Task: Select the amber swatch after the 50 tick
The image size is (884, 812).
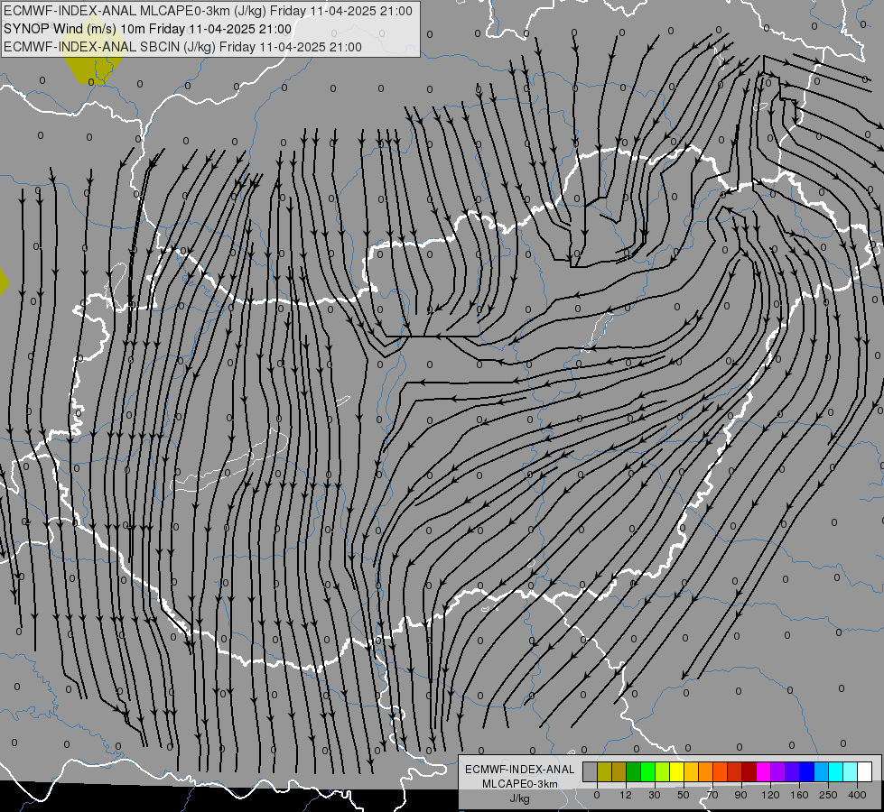Action: (691, 772)
